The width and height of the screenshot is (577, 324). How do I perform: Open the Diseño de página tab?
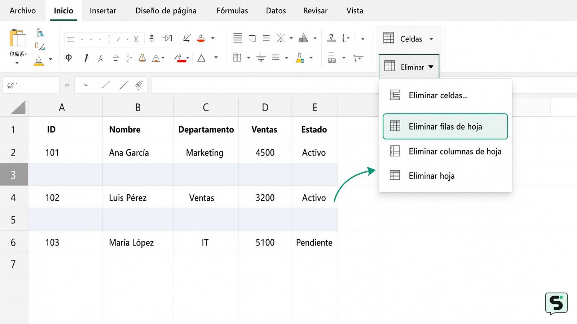click(166, 11)
